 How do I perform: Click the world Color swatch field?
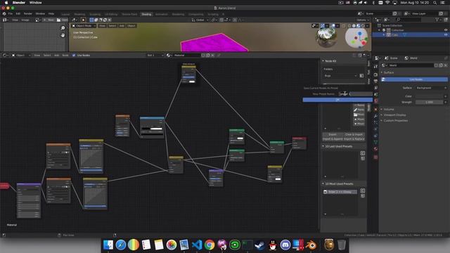pos(430,96)
